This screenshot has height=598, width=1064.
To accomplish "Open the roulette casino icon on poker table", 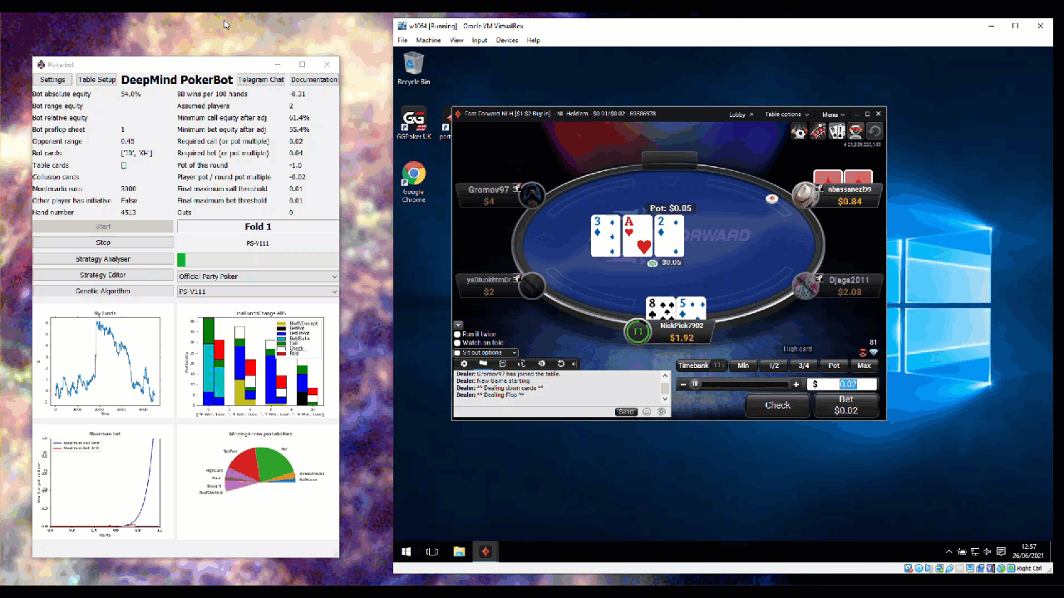I will 818,131.
